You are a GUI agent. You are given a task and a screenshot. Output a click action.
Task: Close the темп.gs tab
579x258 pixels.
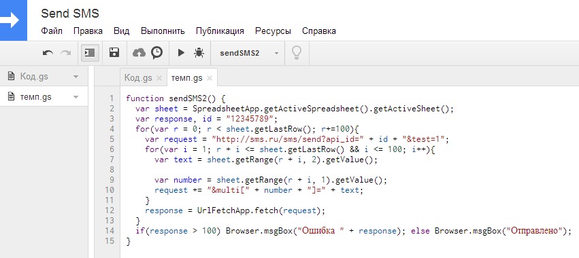point(210,78)
